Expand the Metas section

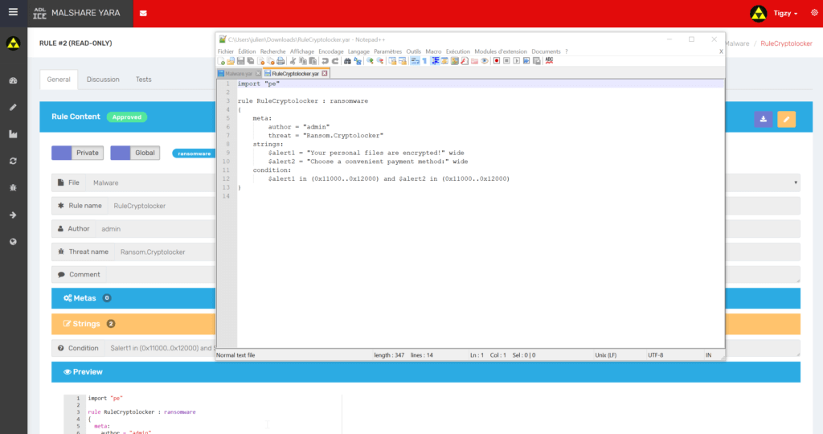tap(87, 298)
